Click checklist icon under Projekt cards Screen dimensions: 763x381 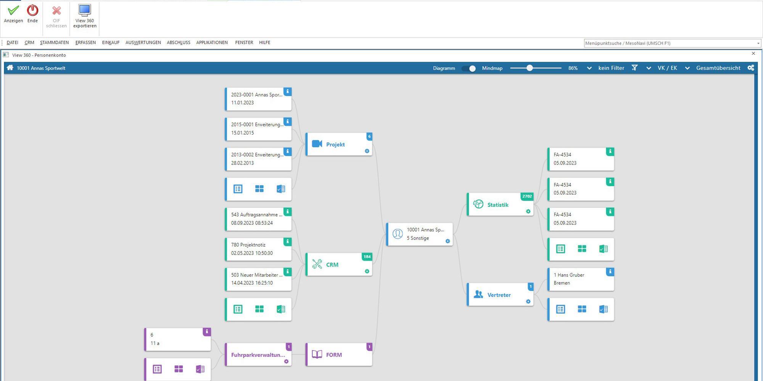point(281,189)
